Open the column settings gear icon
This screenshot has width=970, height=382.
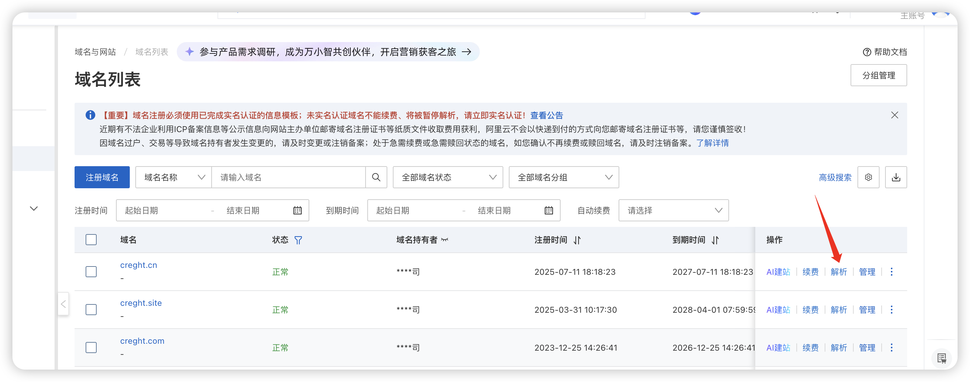[x=868, y=177]
